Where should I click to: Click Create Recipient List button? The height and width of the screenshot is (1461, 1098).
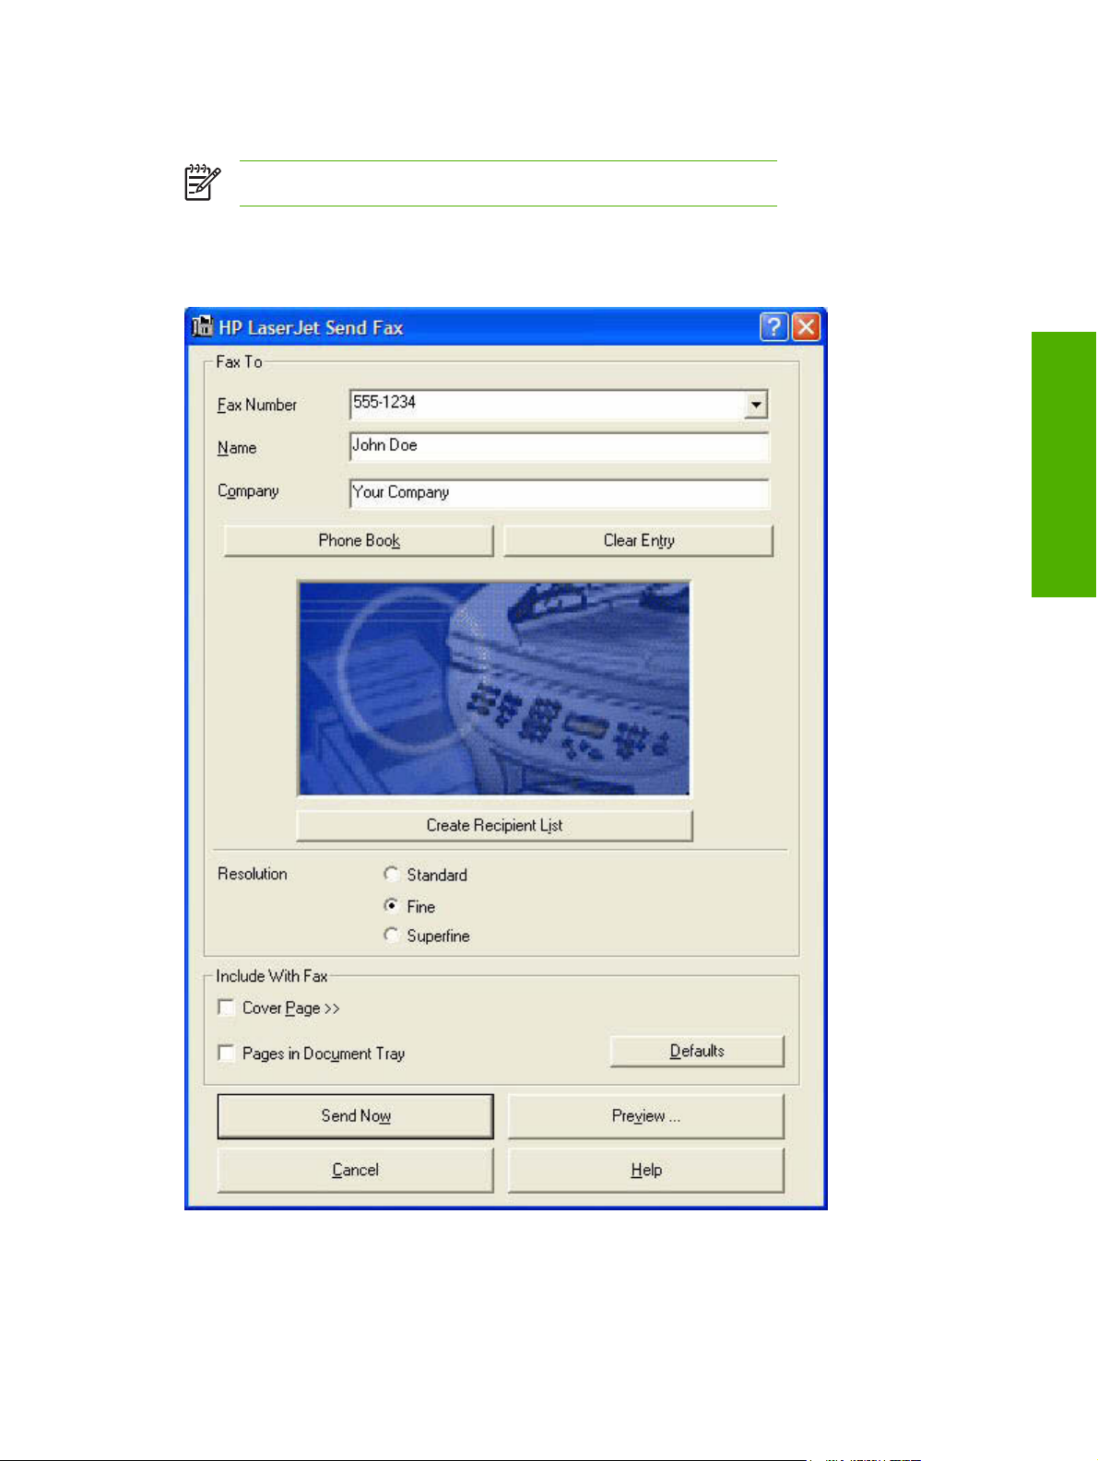(494, 826)
